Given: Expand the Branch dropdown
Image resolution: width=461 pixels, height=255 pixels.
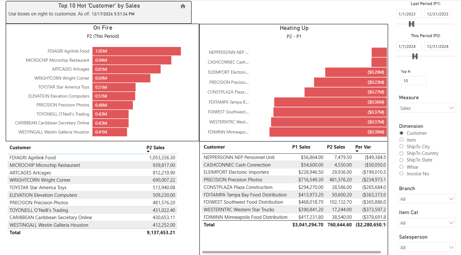Looking at the screenshot, I should [x=427, y=199].
